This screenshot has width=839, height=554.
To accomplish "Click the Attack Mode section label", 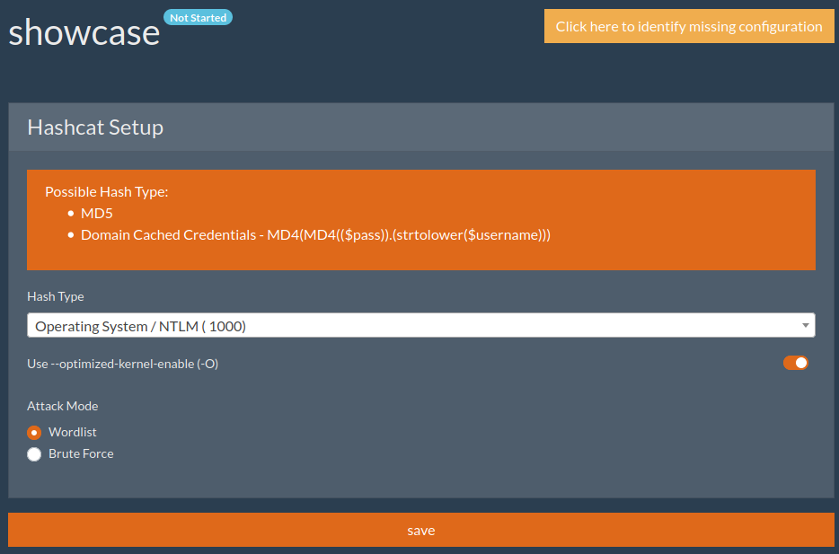I will [x=63, y=406].
